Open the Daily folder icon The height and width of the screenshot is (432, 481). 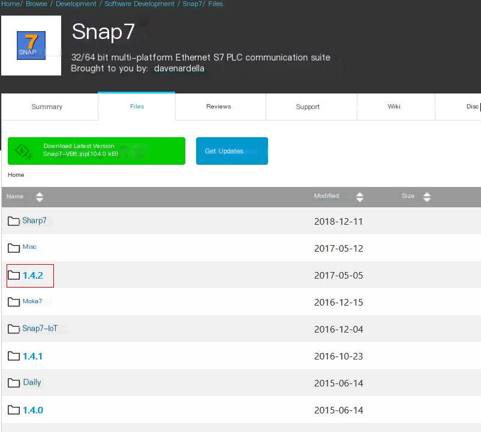coord(14,383)
